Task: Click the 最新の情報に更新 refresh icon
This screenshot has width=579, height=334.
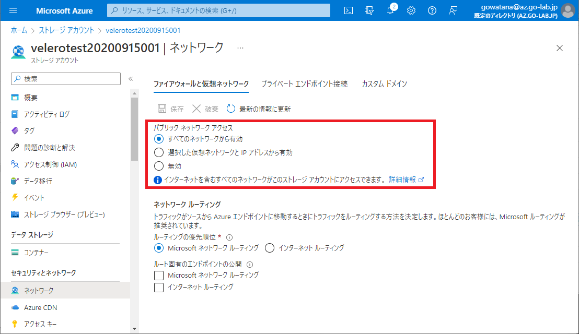Action: coord(231,109)
